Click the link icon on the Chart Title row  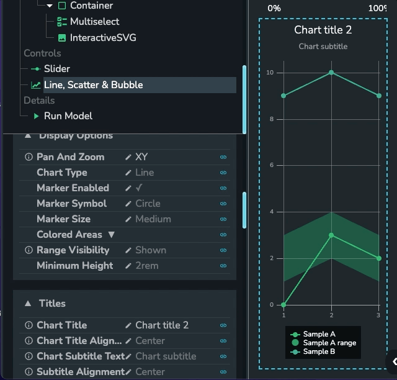(223, 325)
